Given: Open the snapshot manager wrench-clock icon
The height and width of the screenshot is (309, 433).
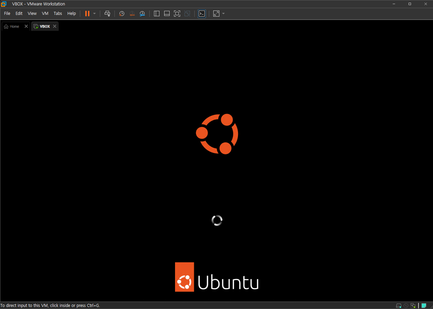Looking at the screenshot, I should click(142, 14).
